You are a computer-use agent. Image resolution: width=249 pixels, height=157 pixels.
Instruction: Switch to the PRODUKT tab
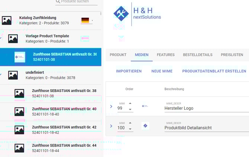coord(118,55)
